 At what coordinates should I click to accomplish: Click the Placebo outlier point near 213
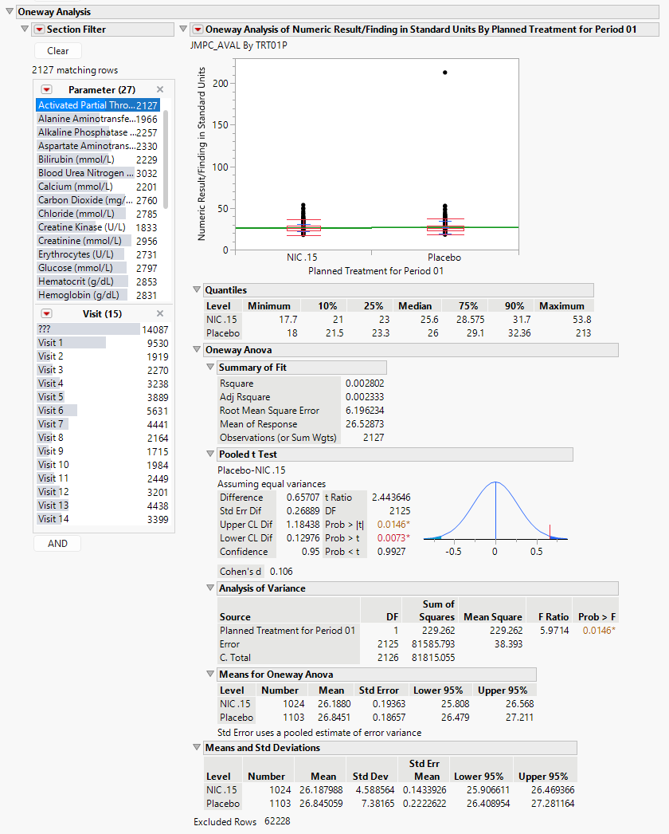tap(444, 73)
